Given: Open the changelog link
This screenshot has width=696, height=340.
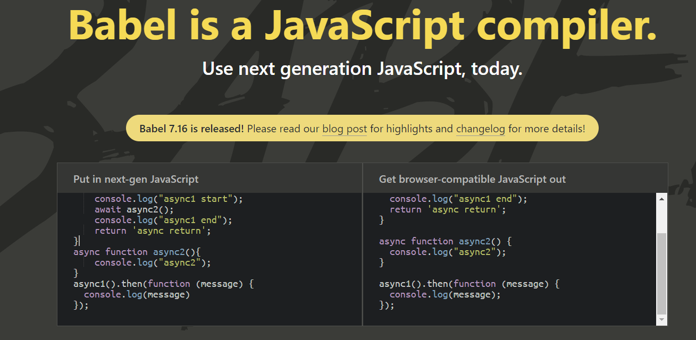Looking at the screenshot, I should pyautogui.click(x=481, y=129).
